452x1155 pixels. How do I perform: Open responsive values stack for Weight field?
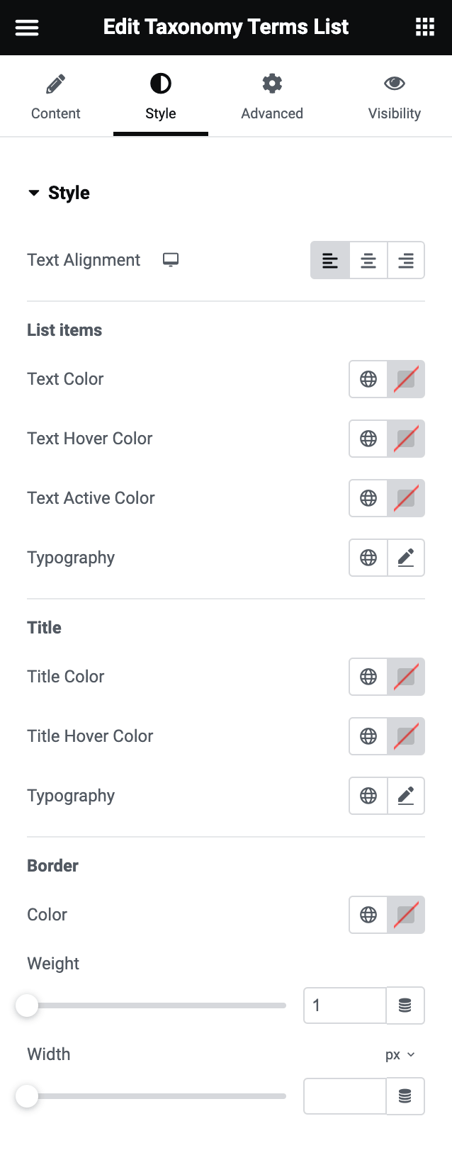tap(405, 1005)
